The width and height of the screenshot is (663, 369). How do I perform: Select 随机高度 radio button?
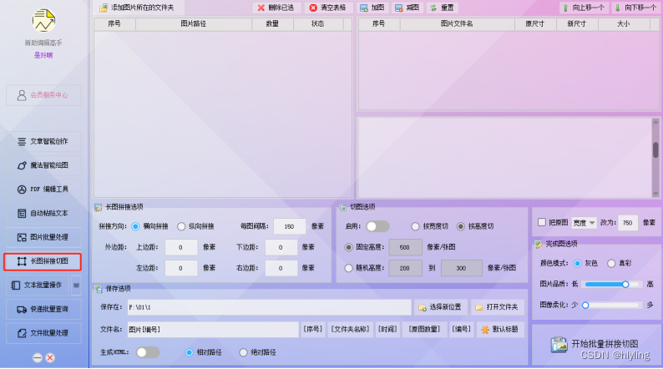click(348, 268)
